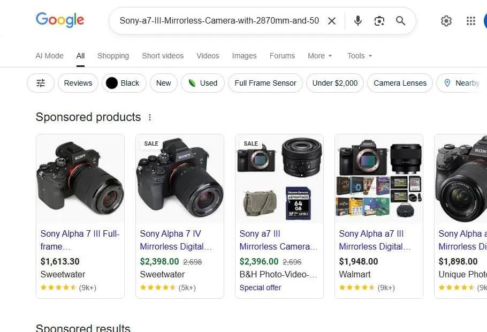Click the Sponsored products heading

click(x=88, y=117)
